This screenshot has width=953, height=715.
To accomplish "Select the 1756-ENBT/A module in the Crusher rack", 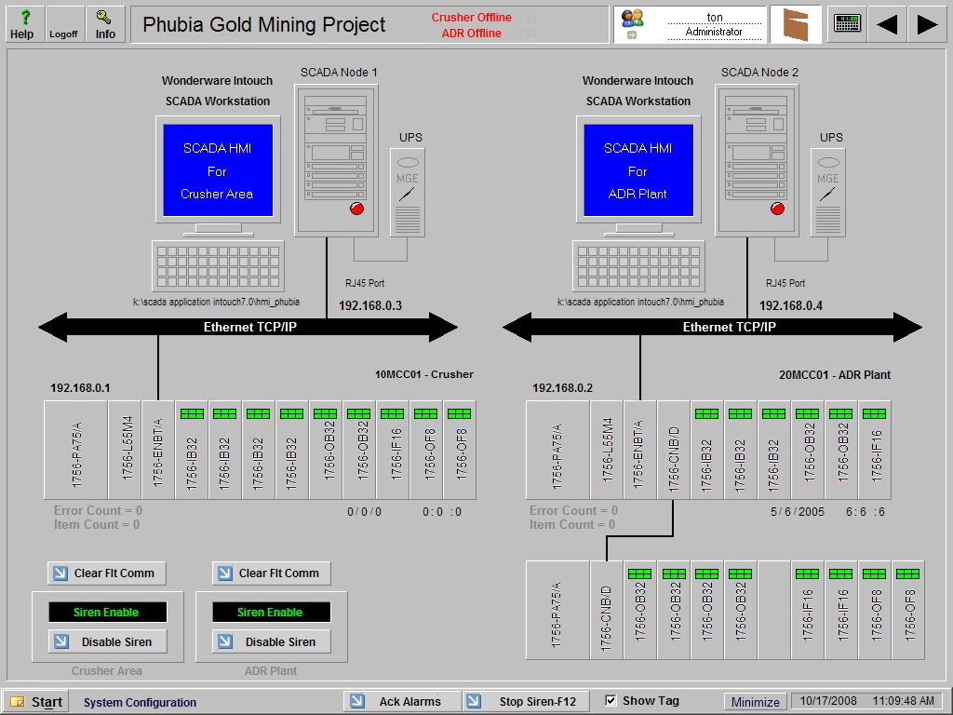I will [x=156, y=450].
